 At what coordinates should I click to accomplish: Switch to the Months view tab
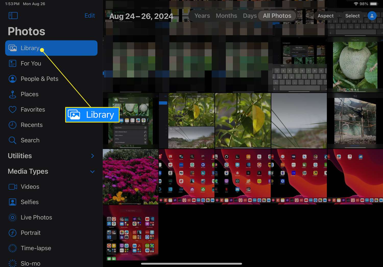pos(226,16)
